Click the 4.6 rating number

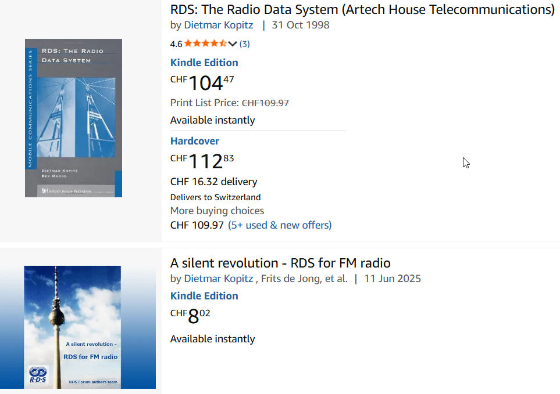[176, 44]
